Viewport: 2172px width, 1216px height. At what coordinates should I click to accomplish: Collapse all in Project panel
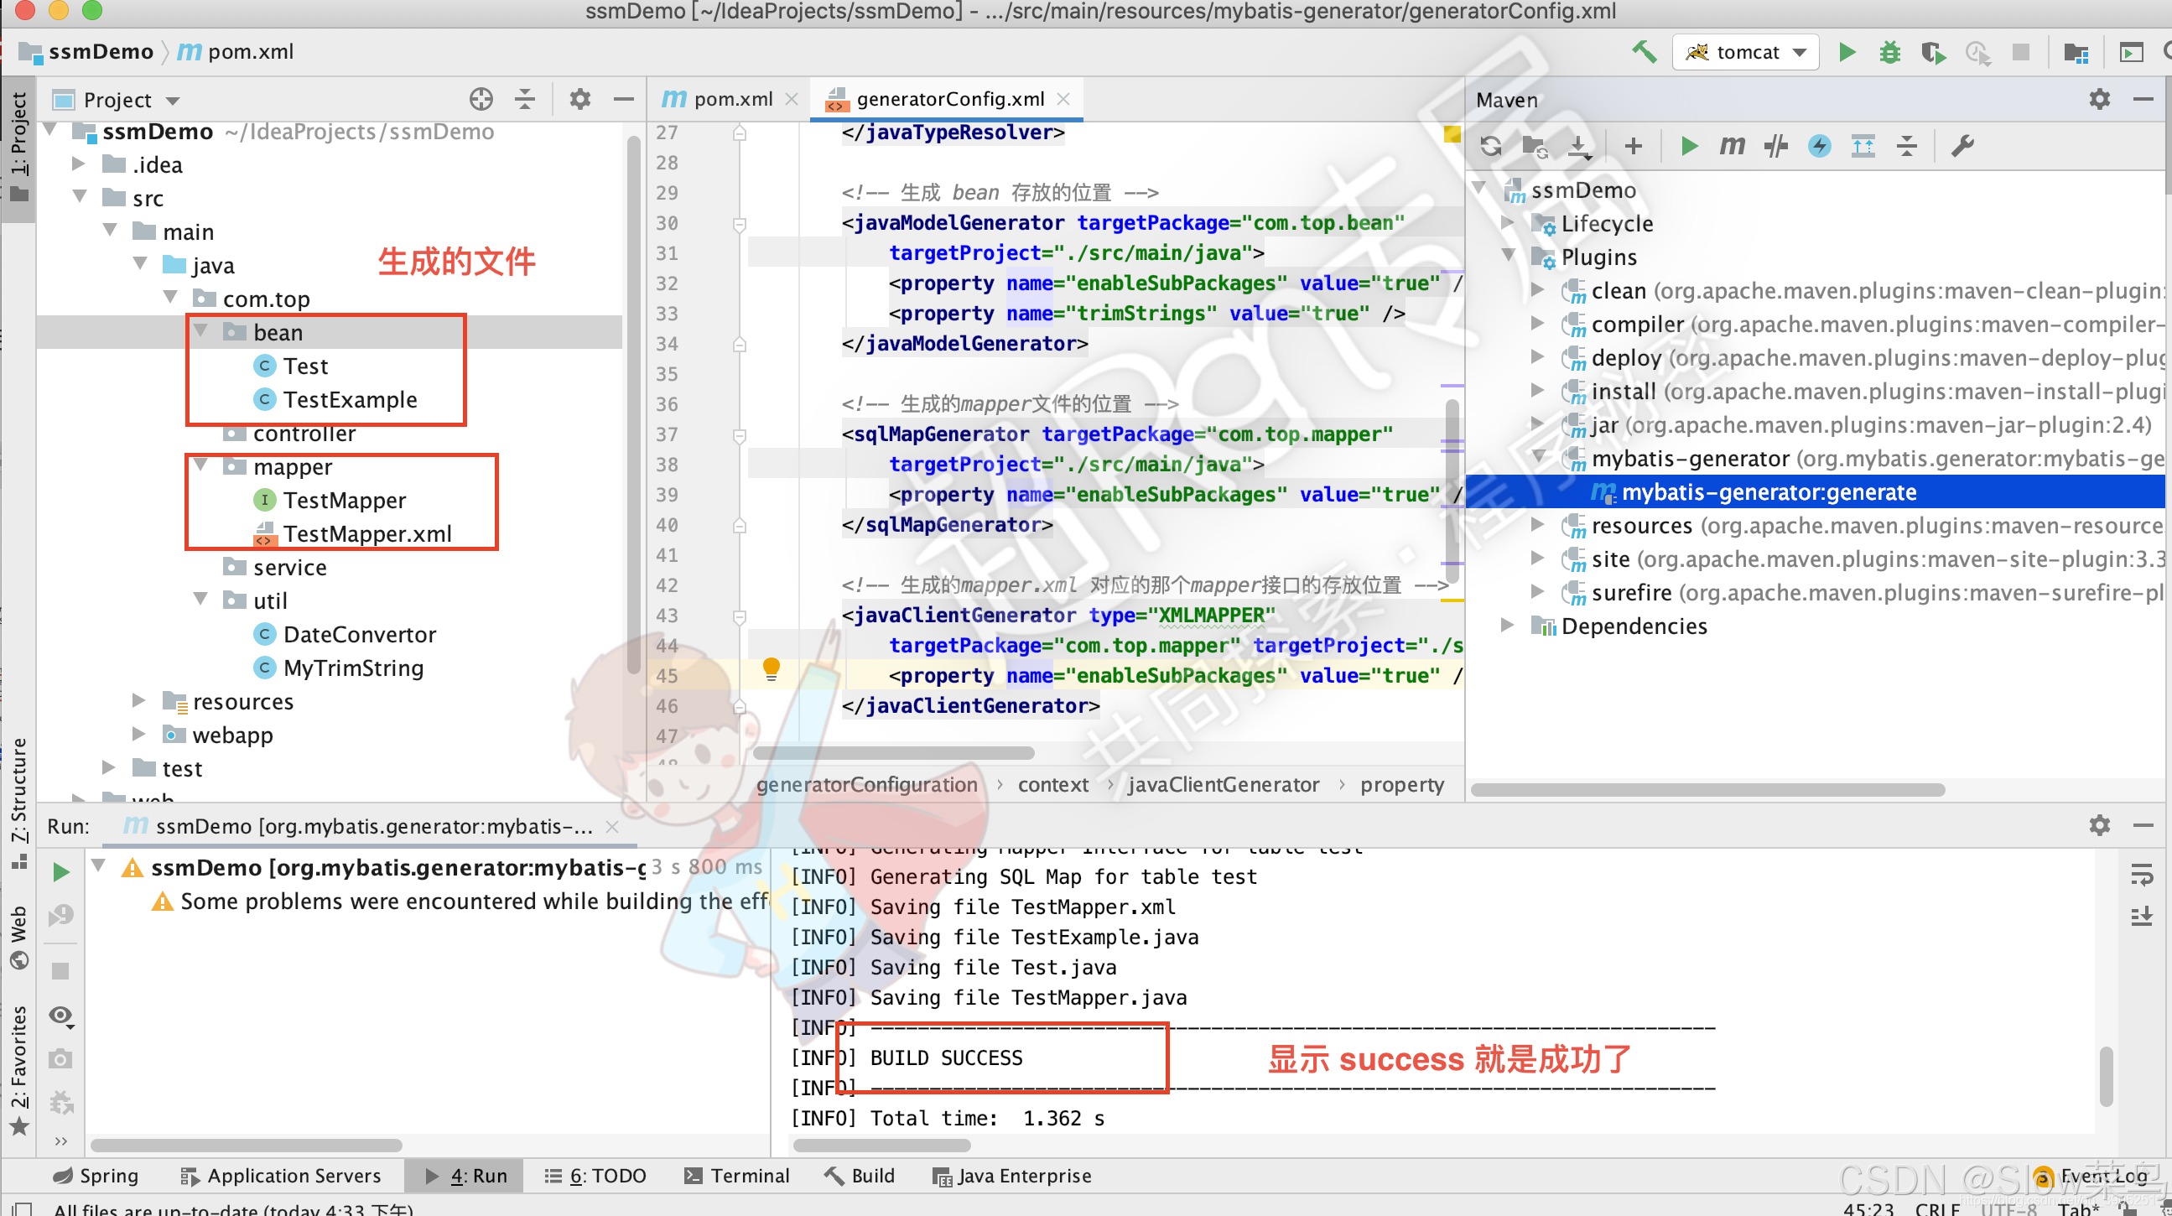[525, 100]
